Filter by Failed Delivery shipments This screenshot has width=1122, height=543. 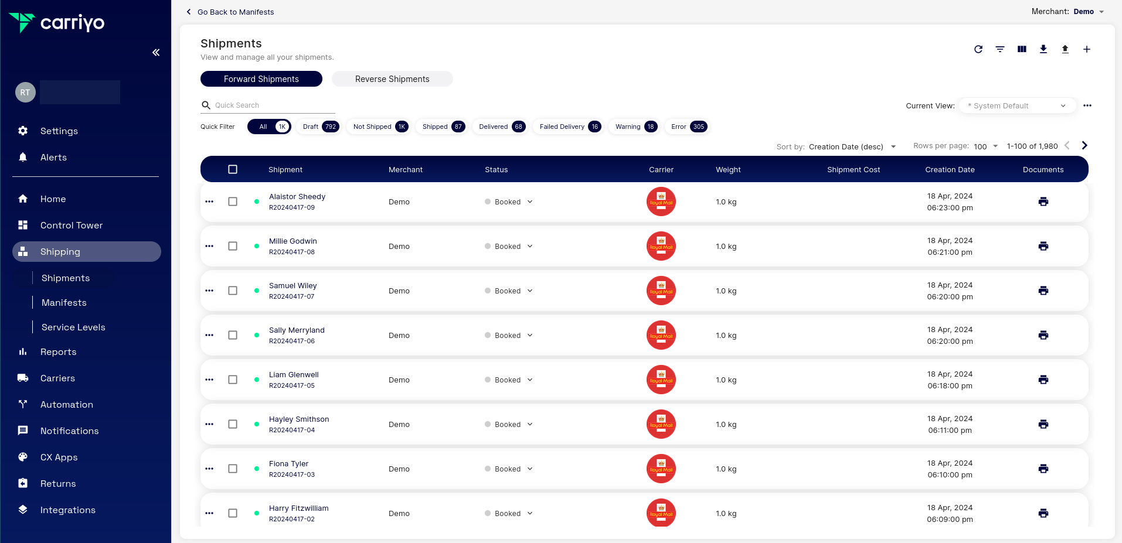pyautogui.click(x=569, y=127)
